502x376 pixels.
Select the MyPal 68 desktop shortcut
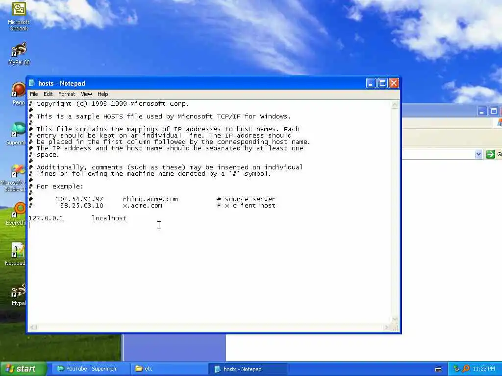(x=19, y=53)
